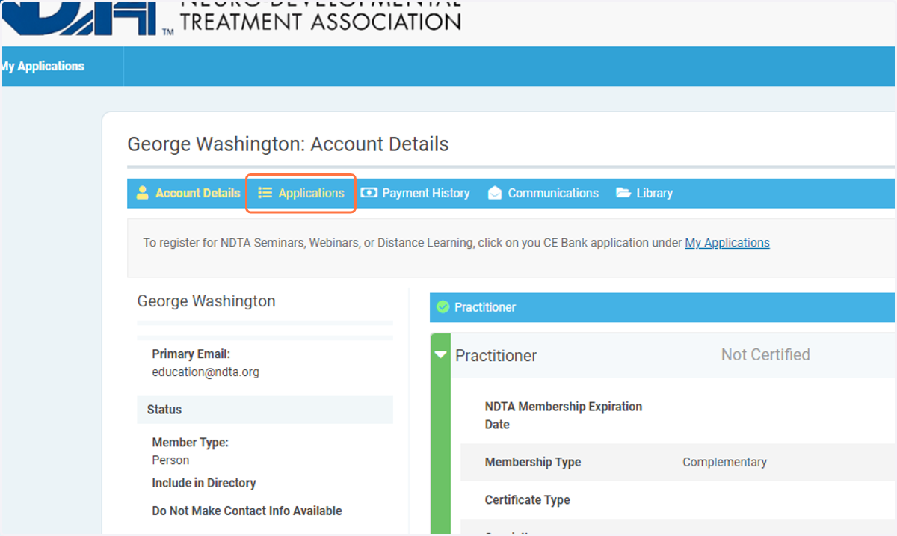This screenshot has height=536, width=897.
Task: Click the open envelope Communications icon
Action: 494,193
